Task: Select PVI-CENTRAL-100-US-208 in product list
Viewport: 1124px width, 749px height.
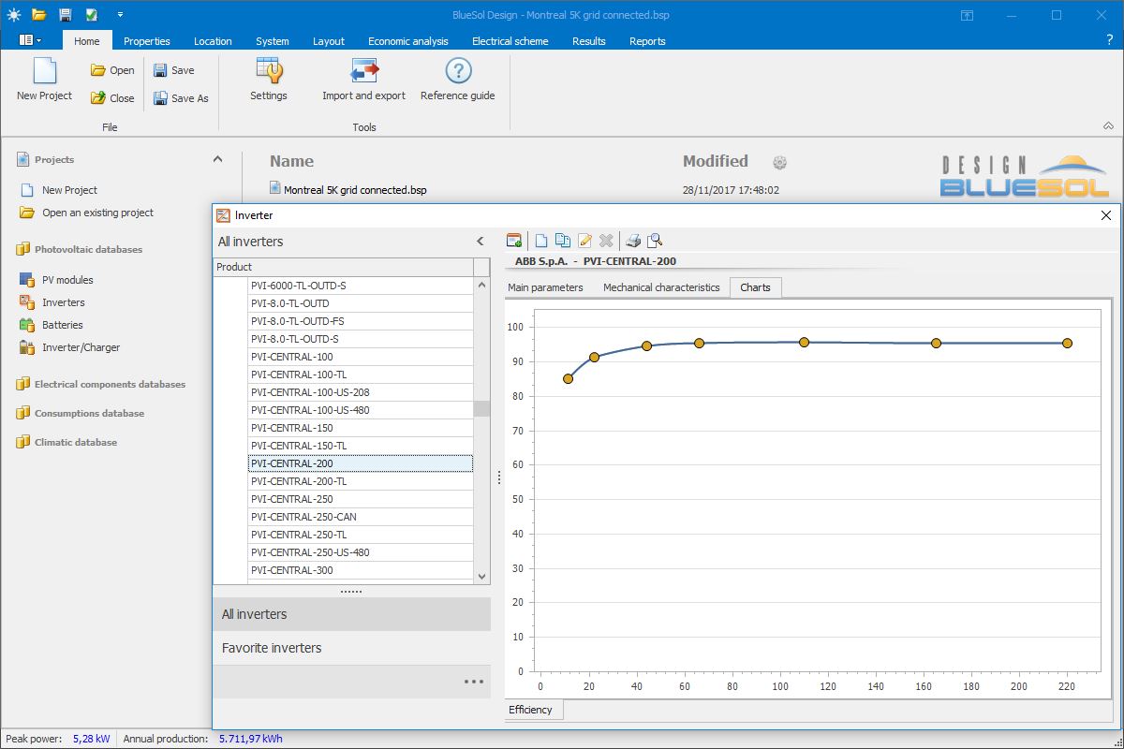Action: [361, 392]
